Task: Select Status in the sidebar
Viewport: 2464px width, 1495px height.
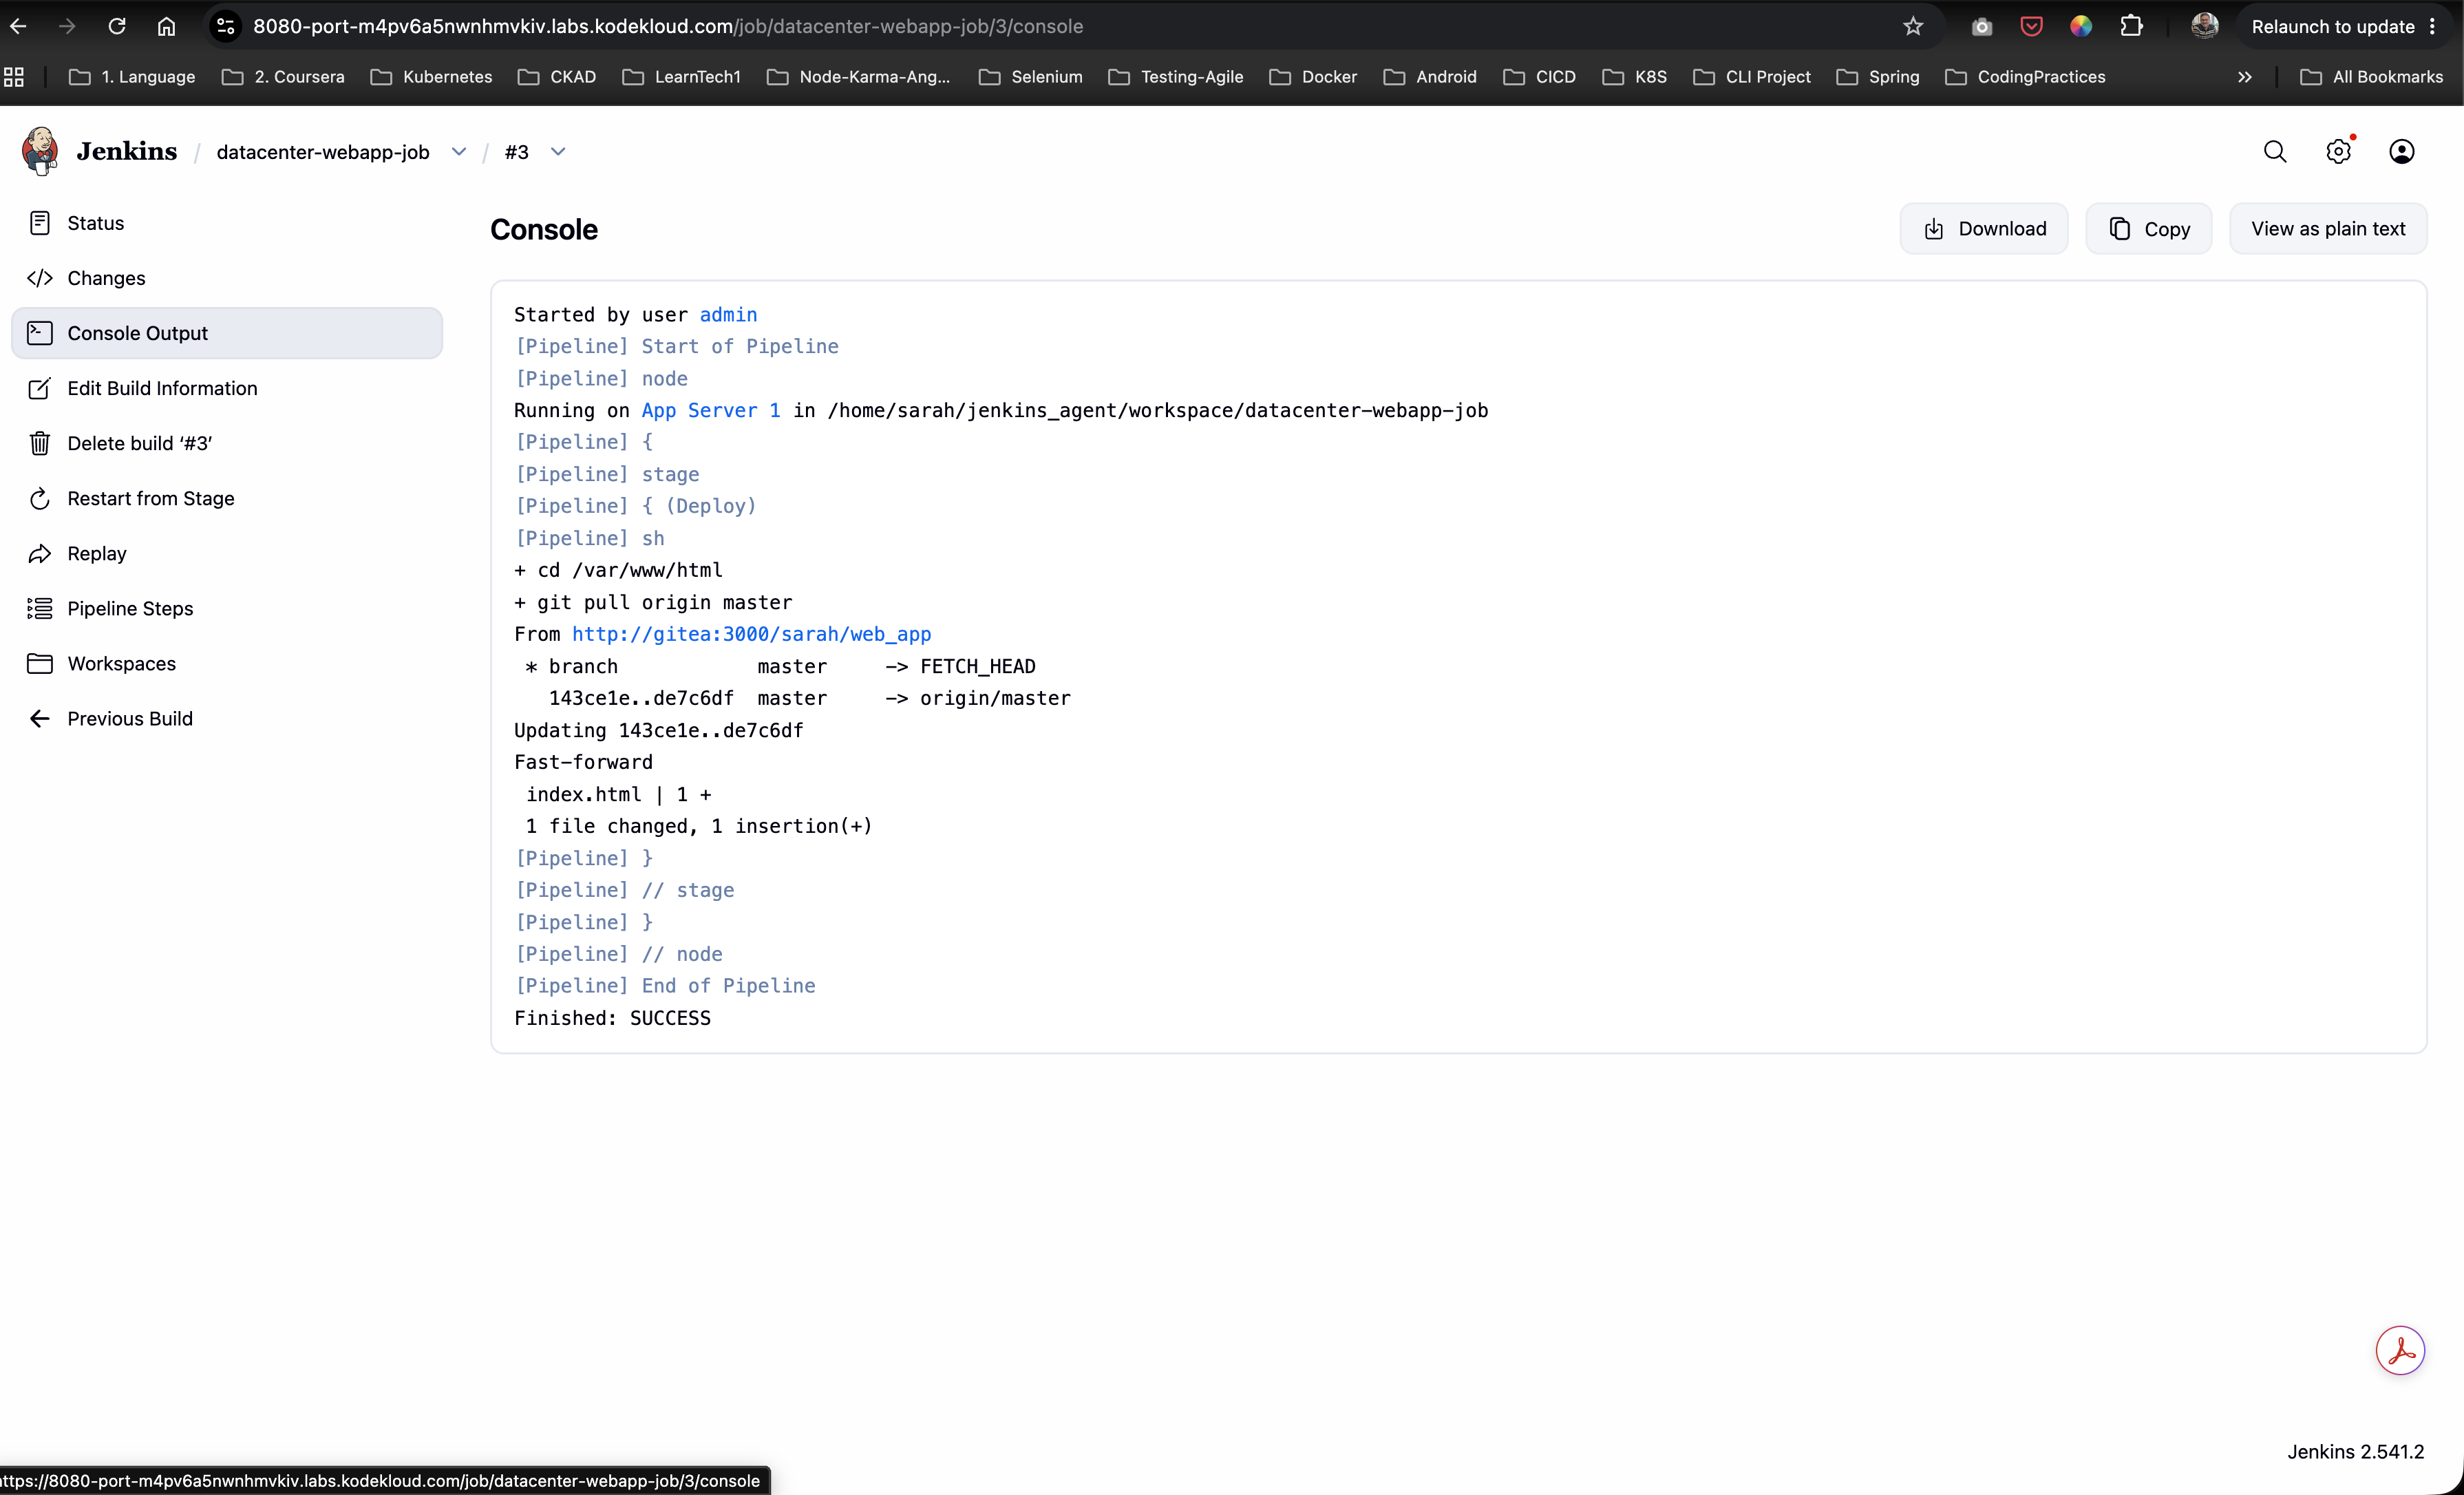Action: pyautogui.click(x=227, y=223)
